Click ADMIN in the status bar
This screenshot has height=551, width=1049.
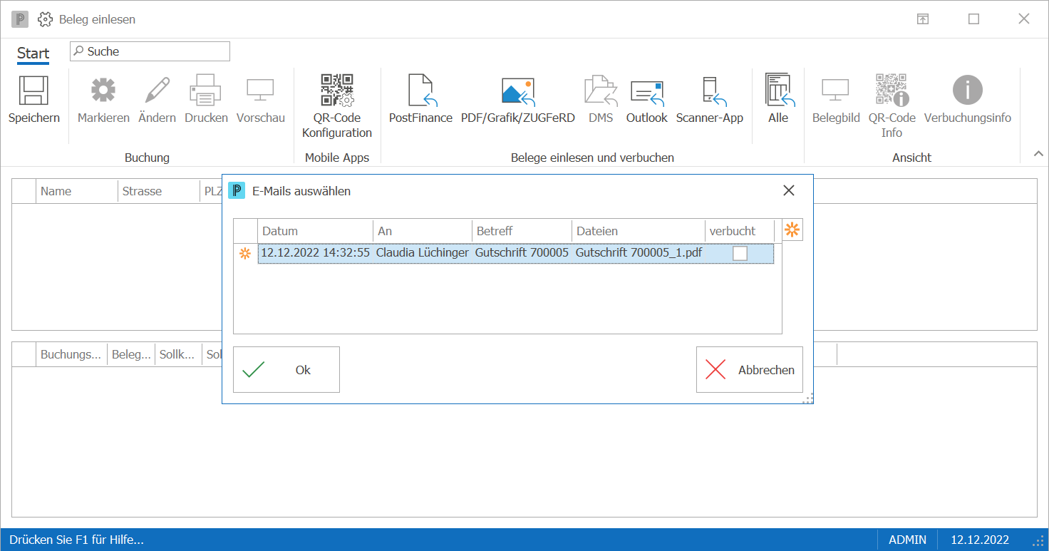(x=907, y=540)
